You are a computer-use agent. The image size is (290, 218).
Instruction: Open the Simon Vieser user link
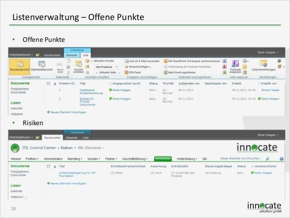tap(270, 90)
